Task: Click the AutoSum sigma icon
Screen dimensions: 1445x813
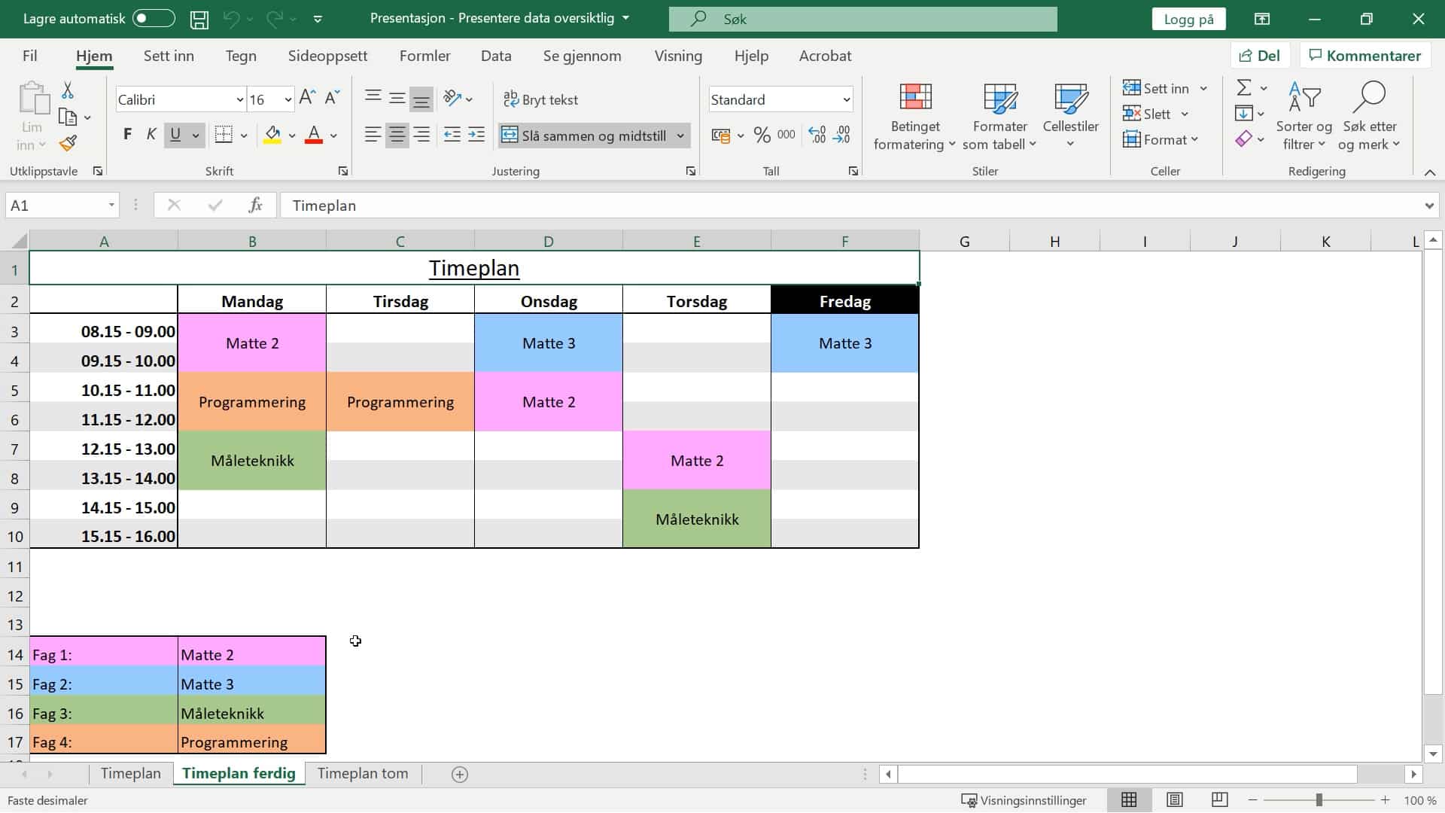Action: tap(1244, 88)
